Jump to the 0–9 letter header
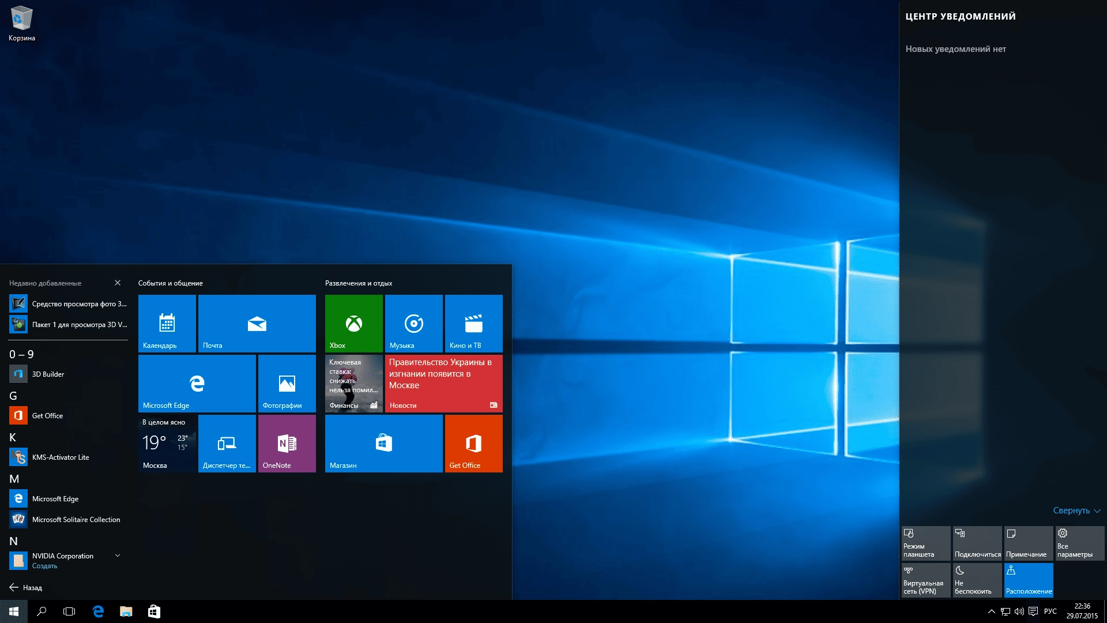 pos(21,354)
